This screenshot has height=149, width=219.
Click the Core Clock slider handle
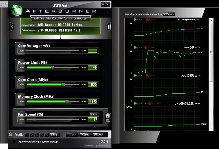[x=63, y=84]
